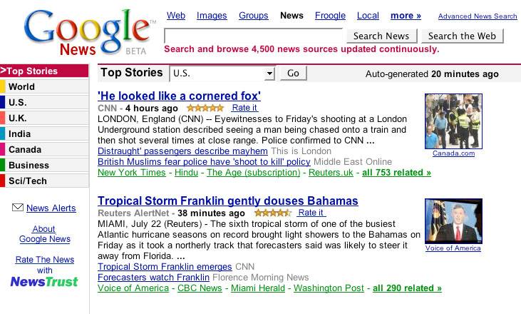The image size is (521, 314).
Task: Click into the news search field
Action: pos(254,36)
